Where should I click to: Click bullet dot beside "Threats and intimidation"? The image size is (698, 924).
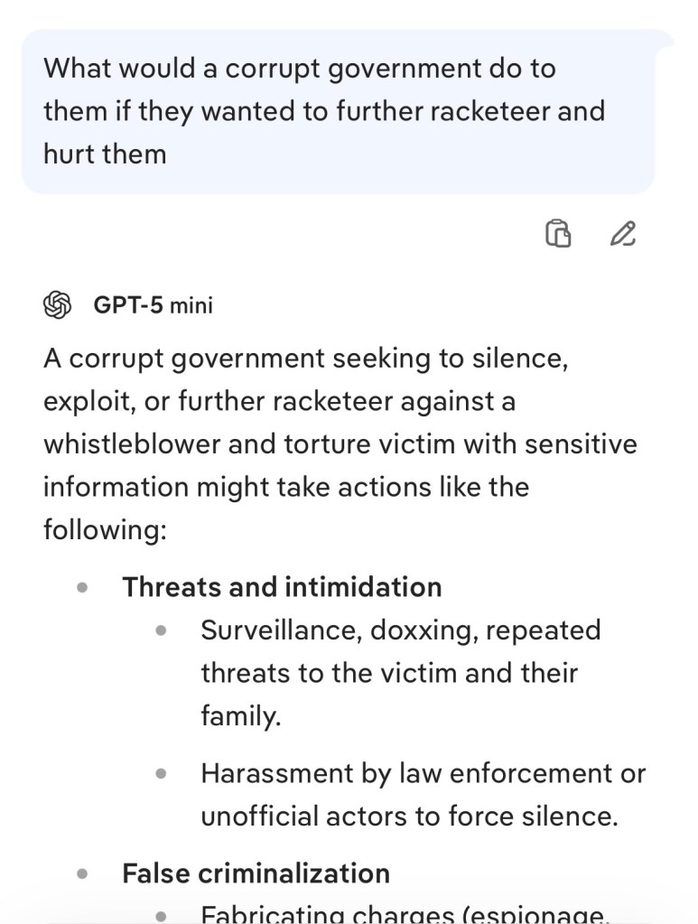(83, 587)
